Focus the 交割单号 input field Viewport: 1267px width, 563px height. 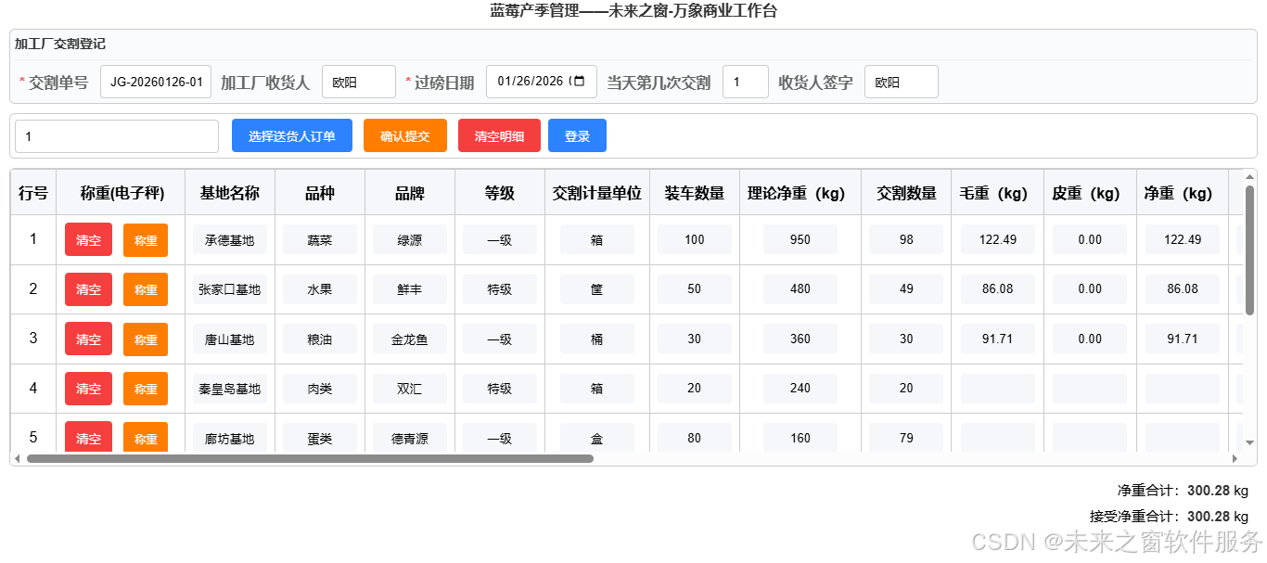(156, 82)
